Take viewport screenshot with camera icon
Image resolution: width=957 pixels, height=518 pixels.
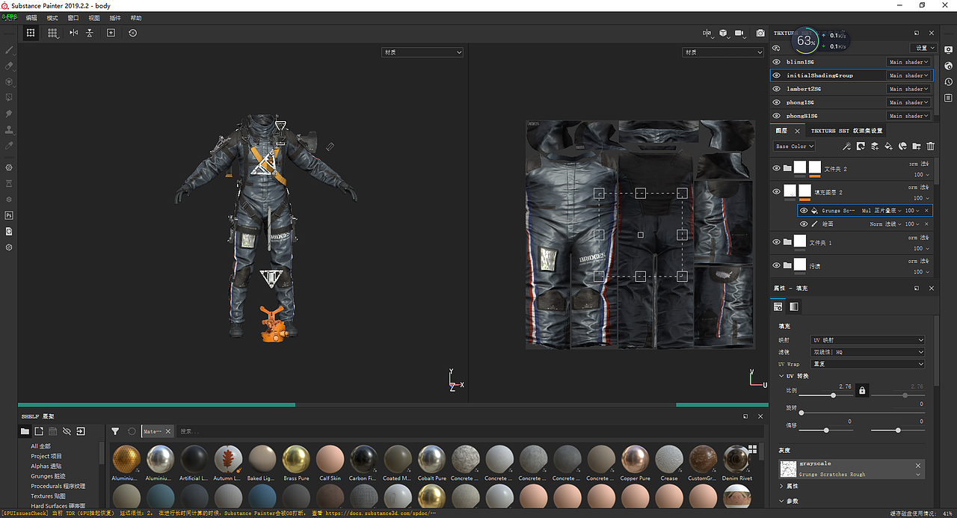[x=760, y=33]
